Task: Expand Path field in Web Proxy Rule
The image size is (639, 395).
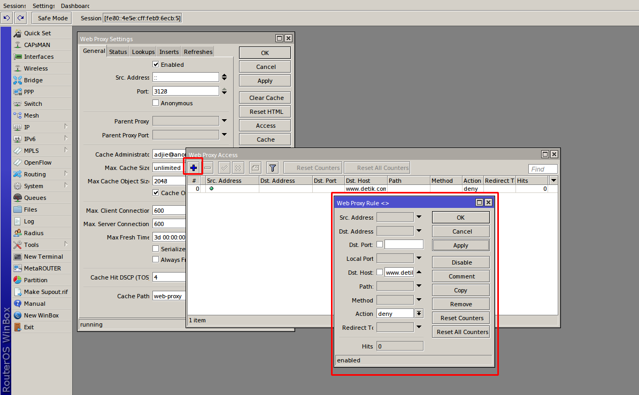Action: point(419,286)
